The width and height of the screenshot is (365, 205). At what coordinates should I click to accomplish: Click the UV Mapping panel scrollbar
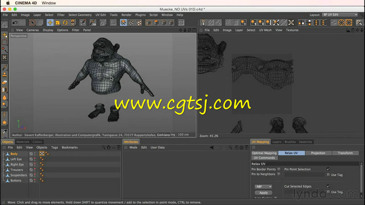click(361, 179)
